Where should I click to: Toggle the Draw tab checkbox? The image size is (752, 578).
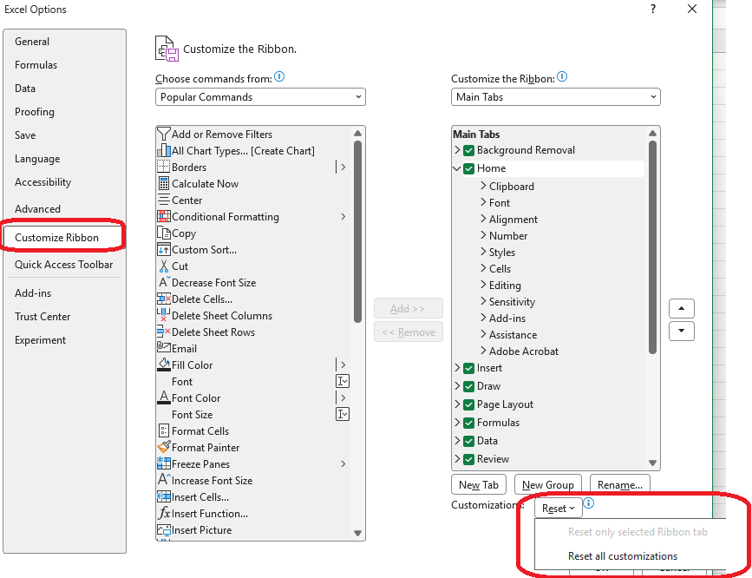coord(468,386)
